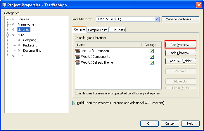The width and height of the screenshot is (204, 131).
Task: Select Sources in the Categories tree
Action: click(23, 19)
